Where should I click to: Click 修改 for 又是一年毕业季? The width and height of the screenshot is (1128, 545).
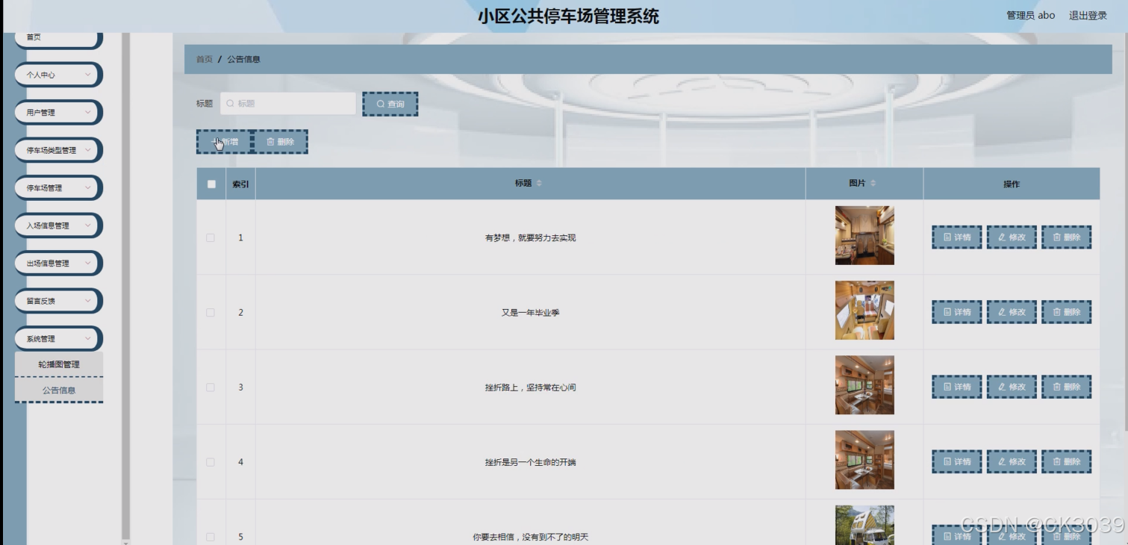[x=1012, y=312]
